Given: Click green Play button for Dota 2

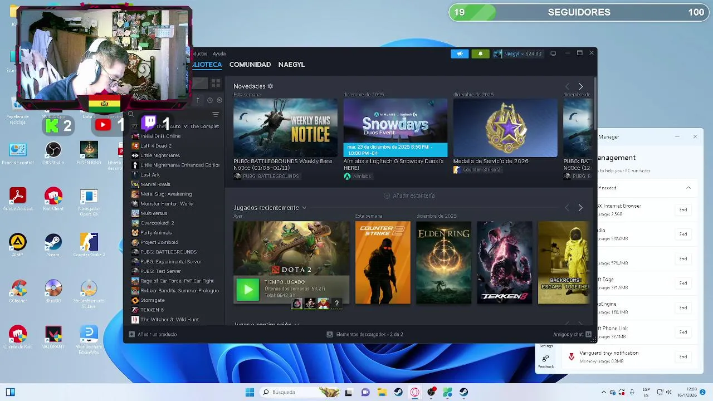Looking at the screenshot, I should [x=248, y=290].
